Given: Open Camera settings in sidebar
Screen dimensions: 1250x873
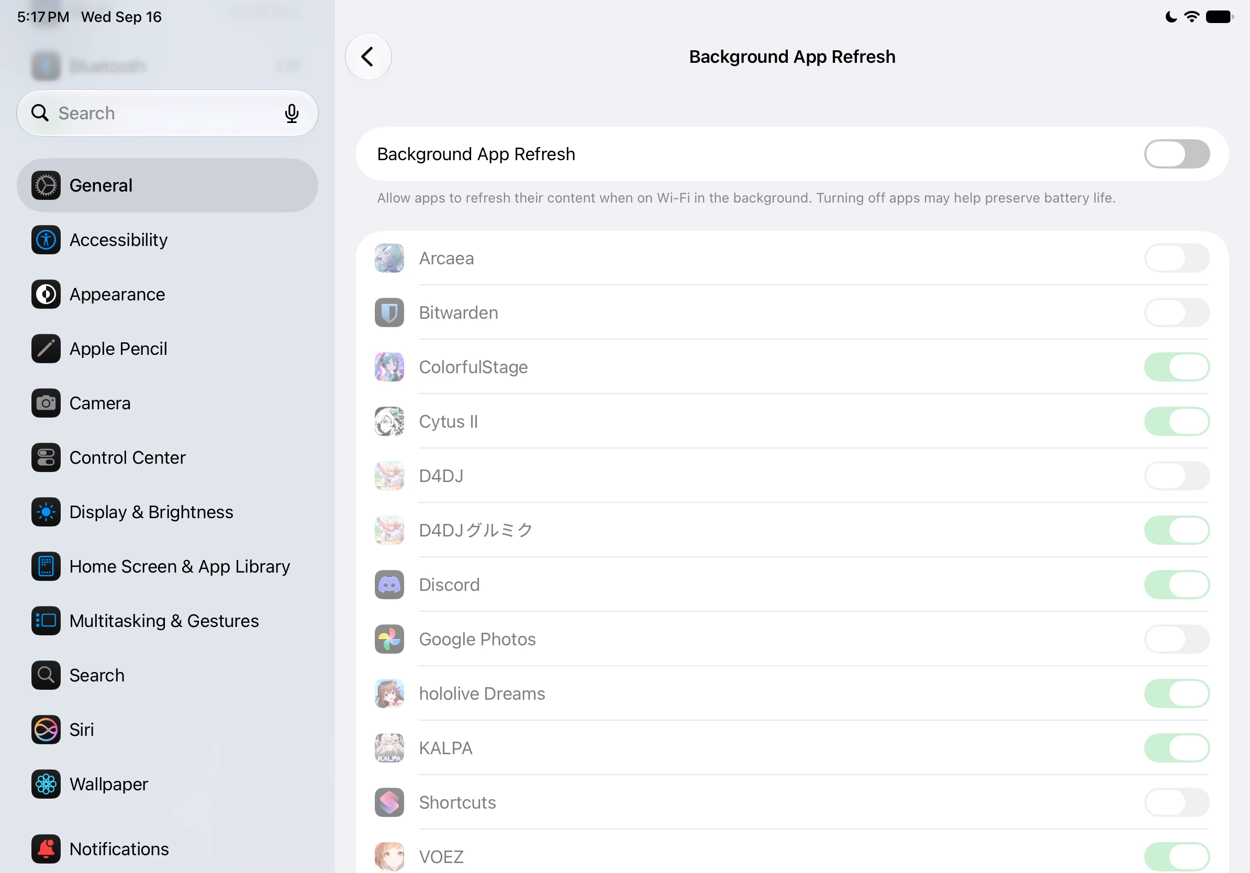Looking at the screenshot, I should [x=167, y=404].
